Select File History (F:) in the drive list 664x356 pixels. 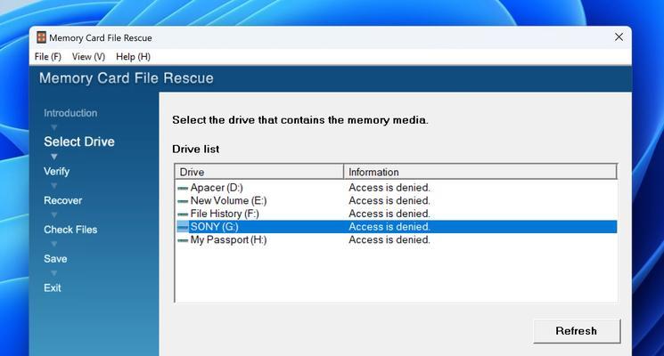click(x=225, y=214)
